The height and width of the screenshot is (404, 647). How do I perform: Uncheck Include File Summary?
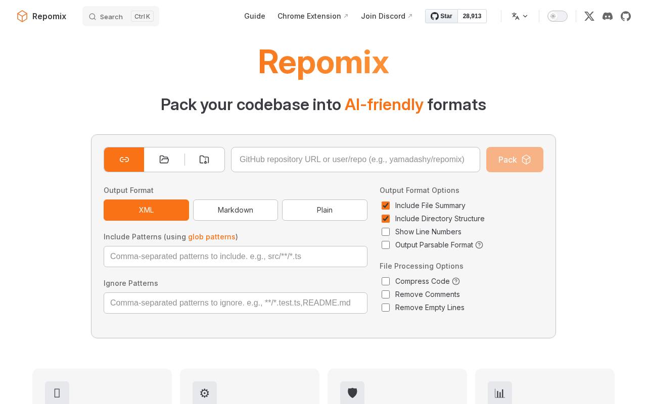tap(386, 206)
